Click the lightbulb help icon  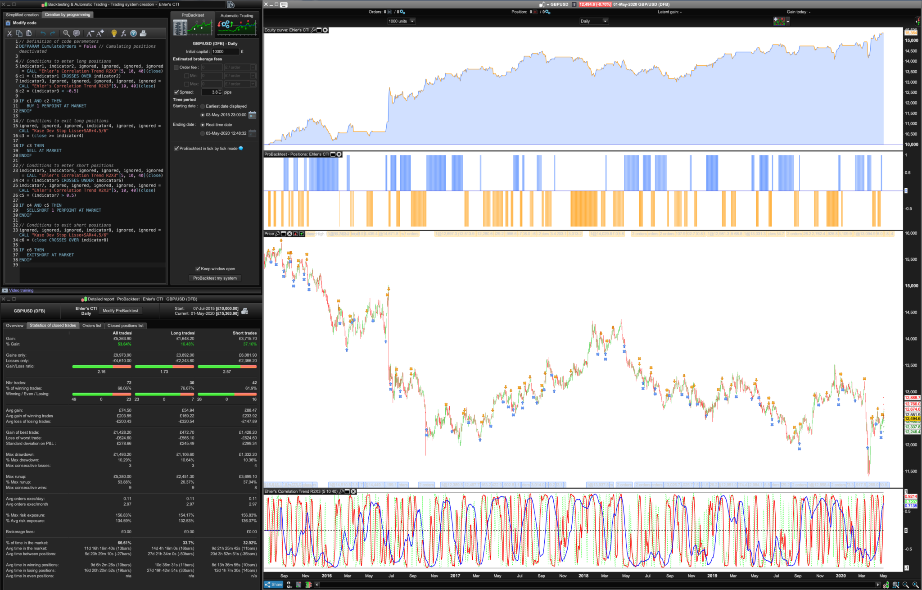[x=114, y=33]
